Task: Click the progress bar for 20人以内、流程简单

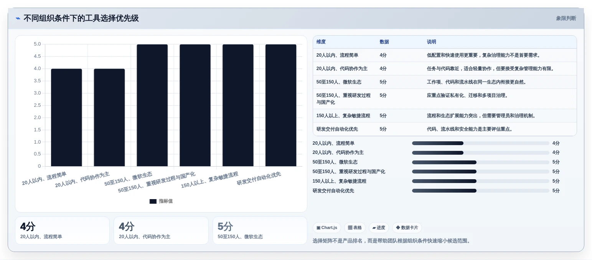Action: (481, 143)
